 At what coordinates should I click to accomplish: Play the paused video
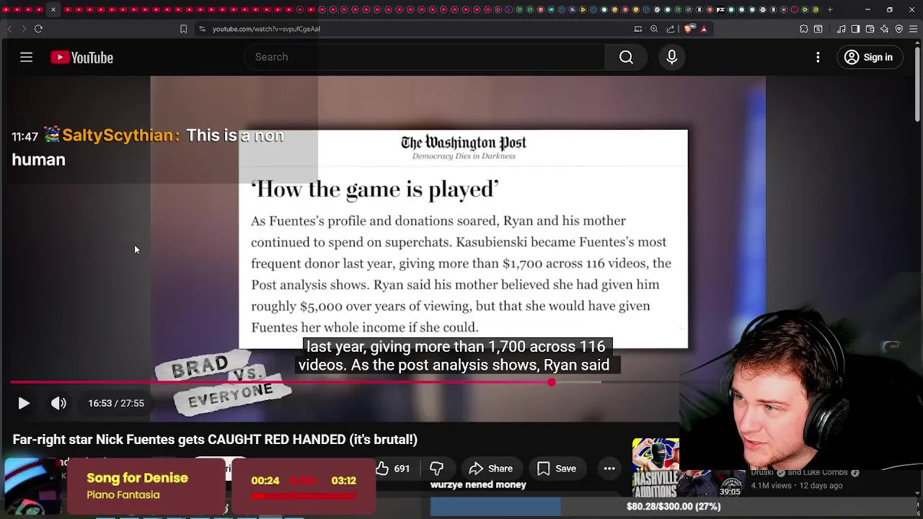23,404
